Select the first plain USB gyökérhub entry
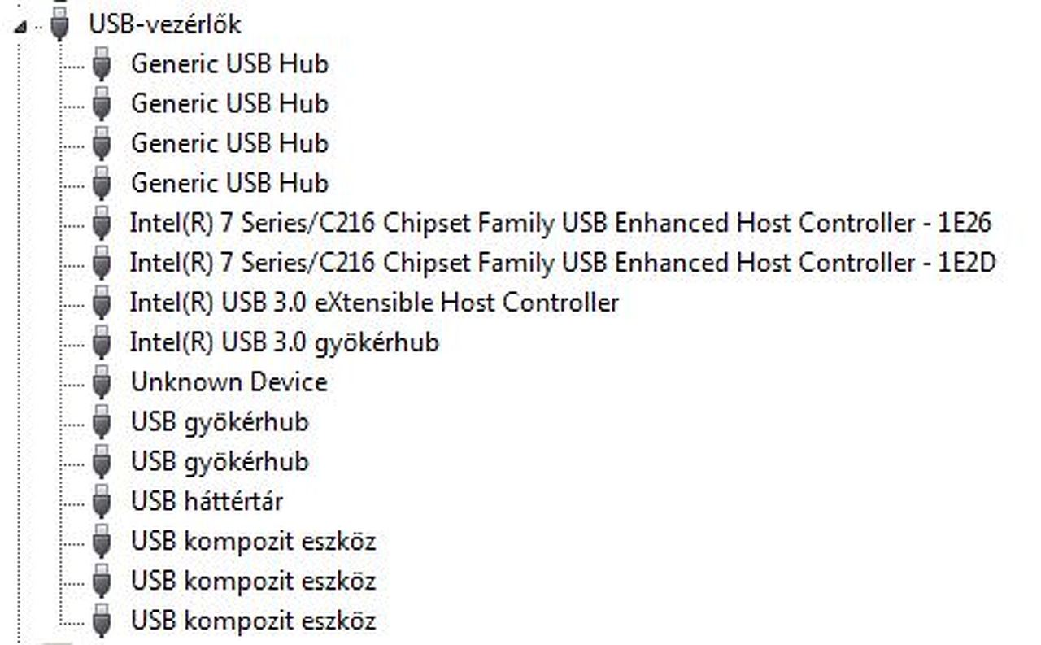The image size is (1041, 645). pos(220,422)
